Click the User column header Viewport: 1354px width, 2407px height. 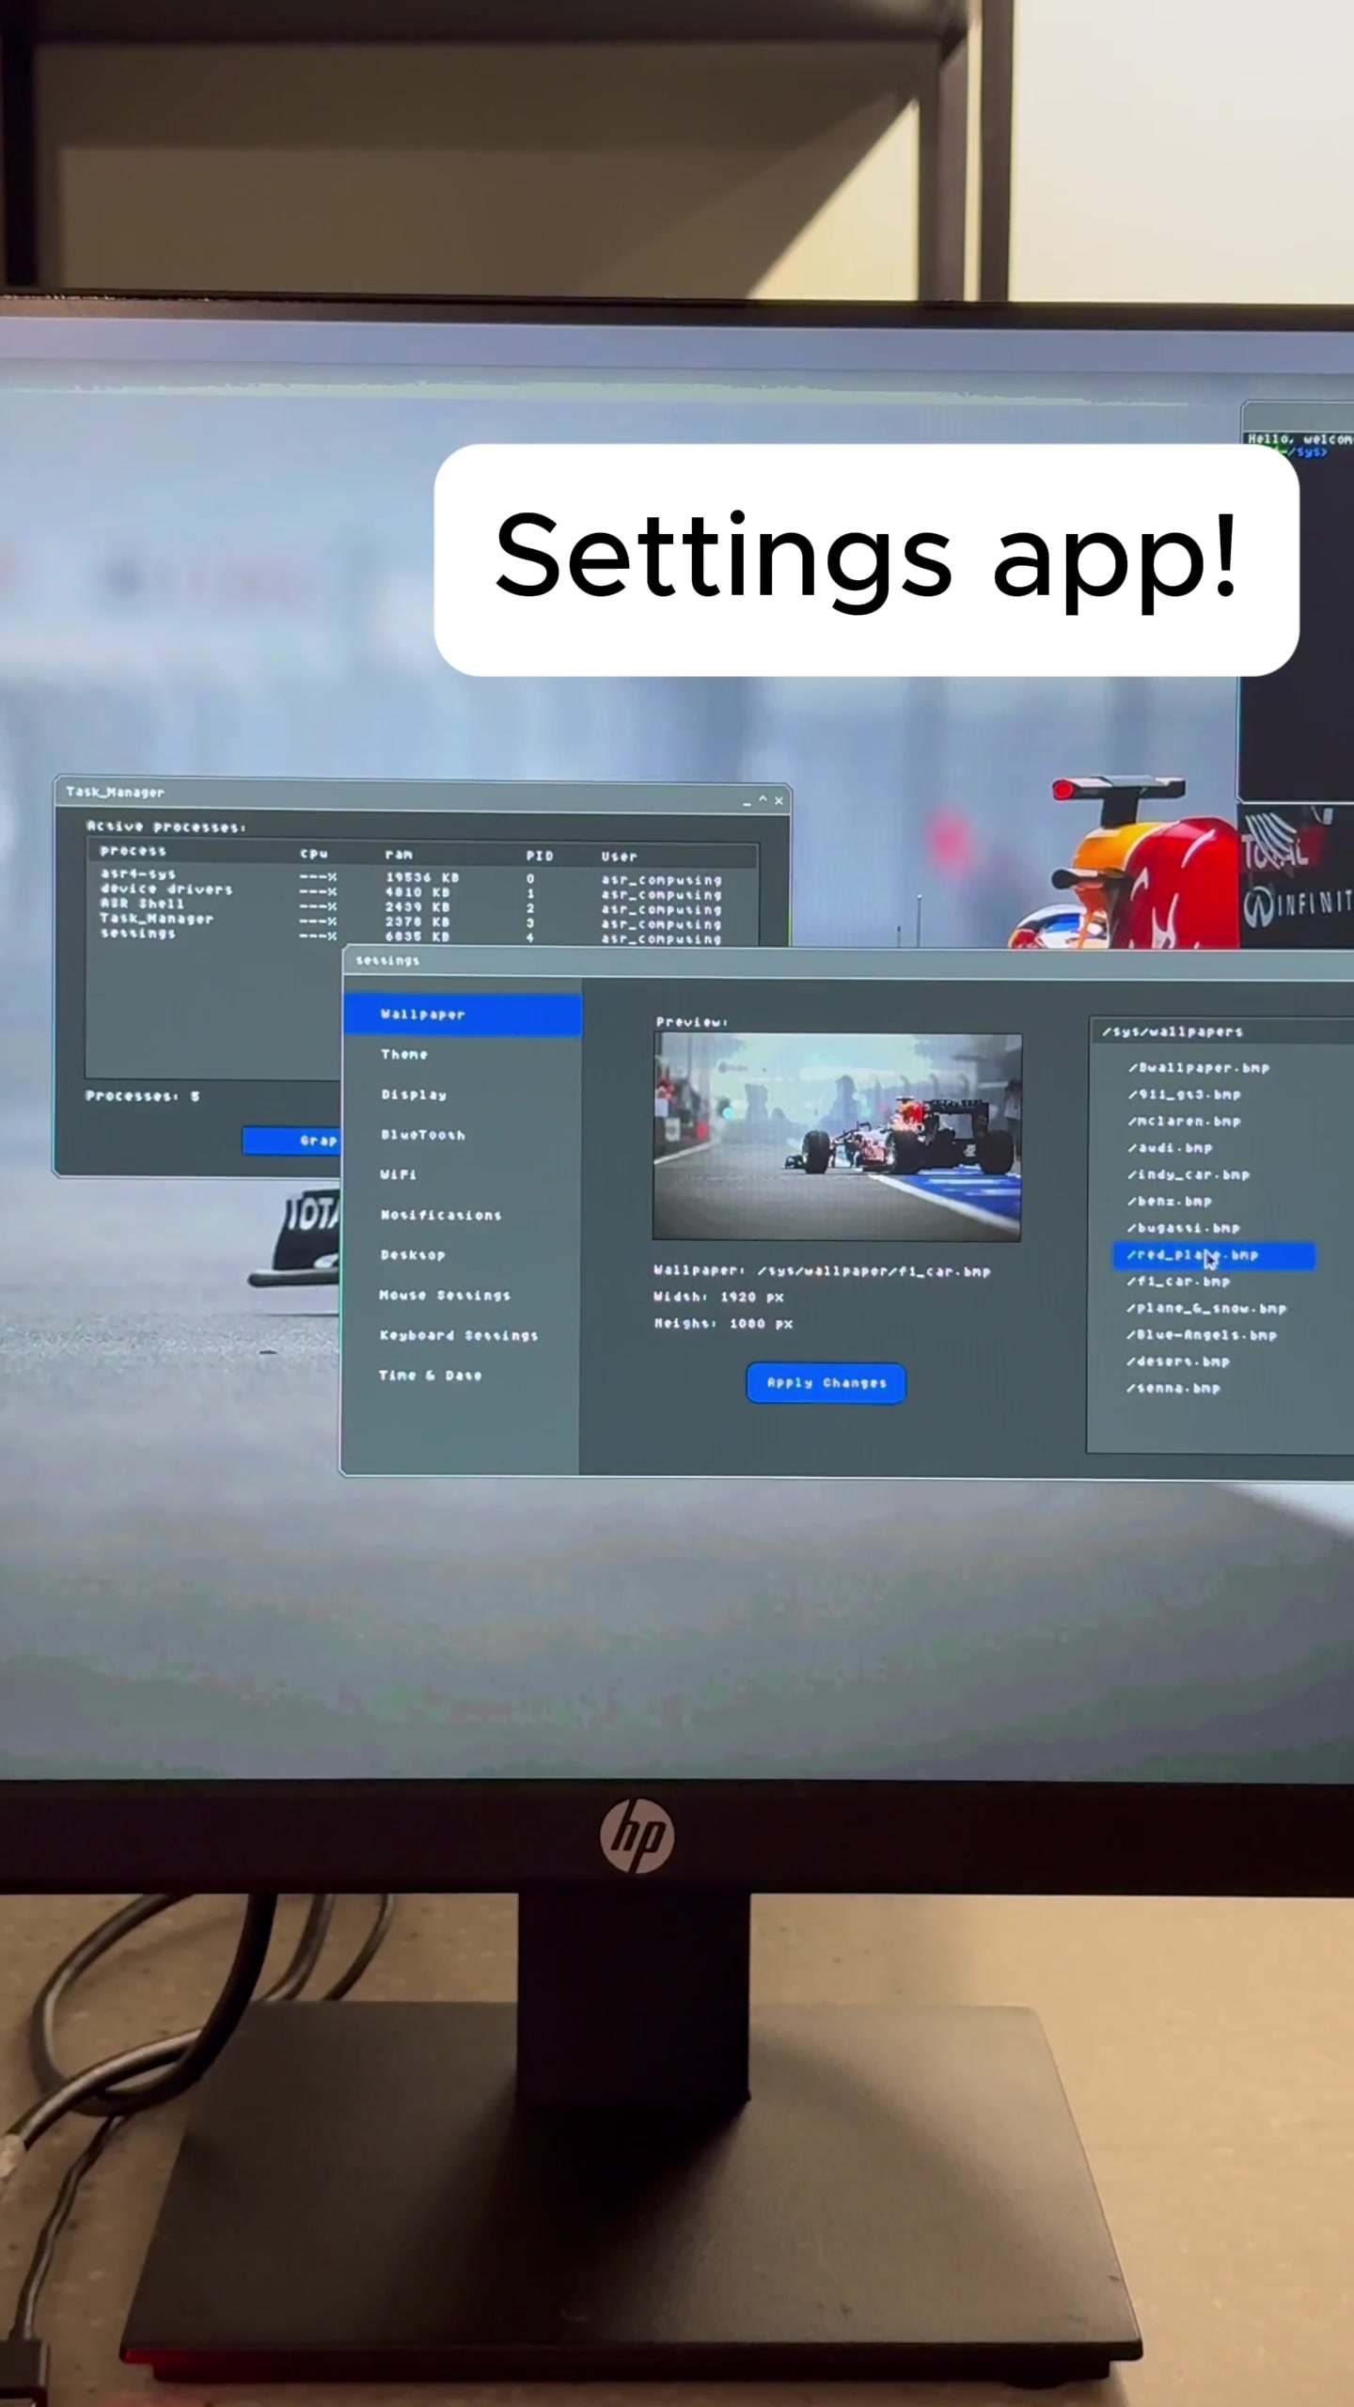coord(620,857)
